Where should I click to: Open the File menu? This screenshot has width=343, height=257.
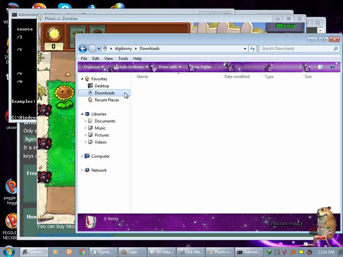tap(84, 58)
